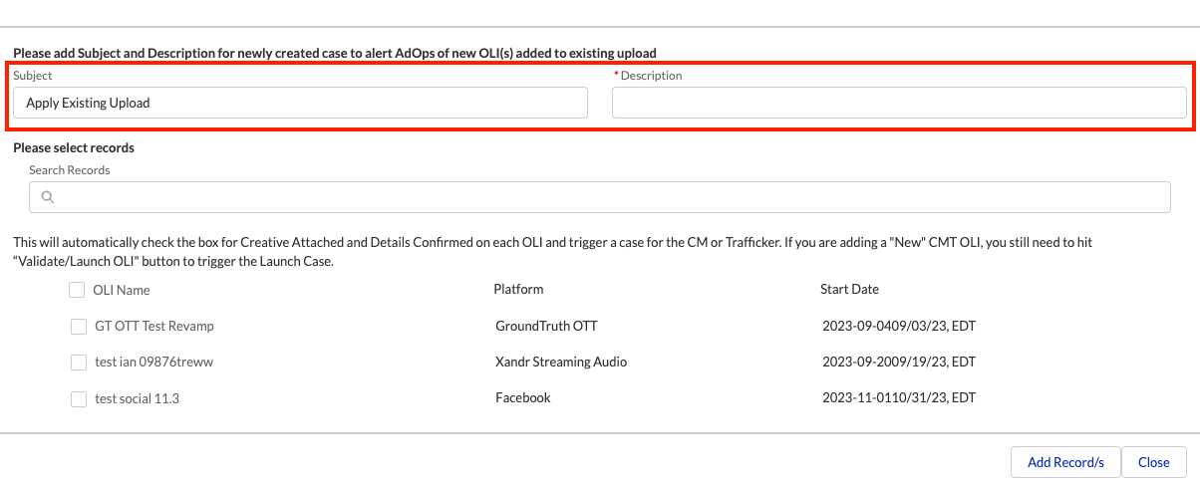Toggle the select-all checkbox beside OLI Name
The height and width of the screenshot is (488, 1200).
click(77, 290)
